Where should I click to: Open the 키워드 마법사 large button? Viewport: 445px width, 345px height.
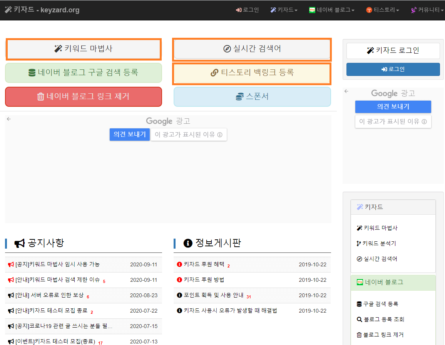(x=84, y=49)
